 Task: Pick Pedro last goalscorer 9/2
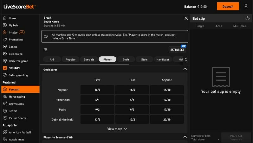coord(132,109)
